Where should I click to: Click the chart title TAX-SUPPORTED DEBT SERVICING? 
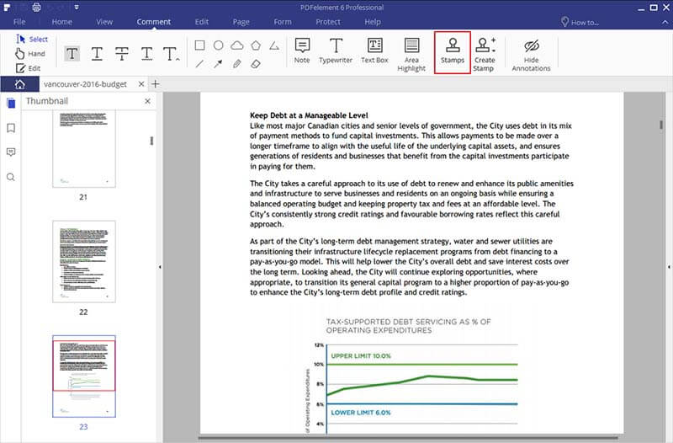point(408,326)
